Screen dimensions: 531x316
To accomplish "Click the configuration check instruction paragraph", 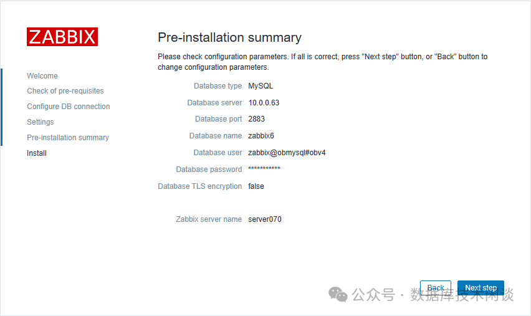I will click(x=322, y=62).
